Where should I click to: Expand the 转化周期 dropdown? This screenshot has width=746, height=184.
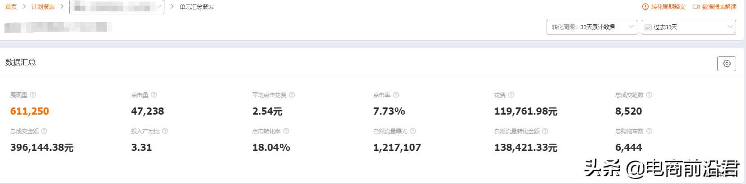pos(592,27)
